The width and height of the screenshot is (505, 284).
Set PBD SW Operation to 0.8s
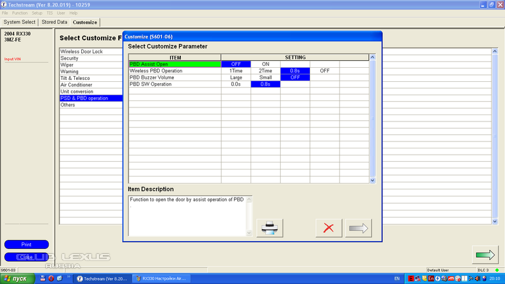click(x=265, y=84)
